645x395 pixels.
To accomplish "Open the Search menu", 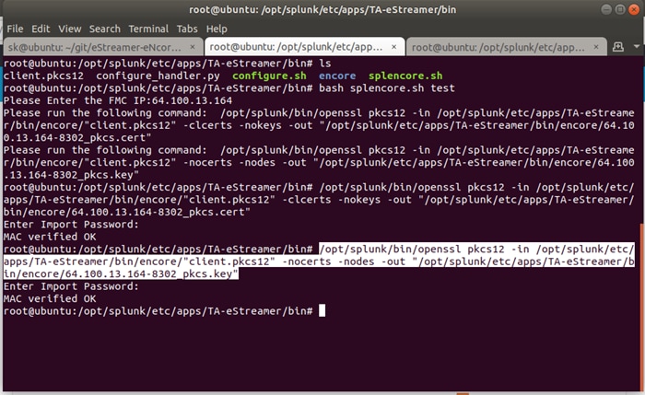I will [104, 29].
